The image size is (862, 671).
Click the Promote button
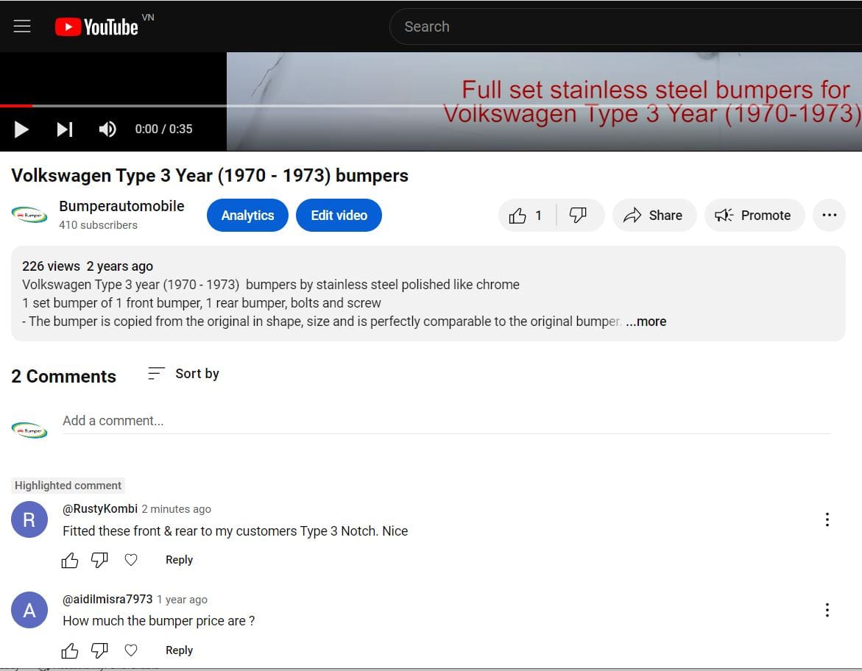click(x=754, y=216)
